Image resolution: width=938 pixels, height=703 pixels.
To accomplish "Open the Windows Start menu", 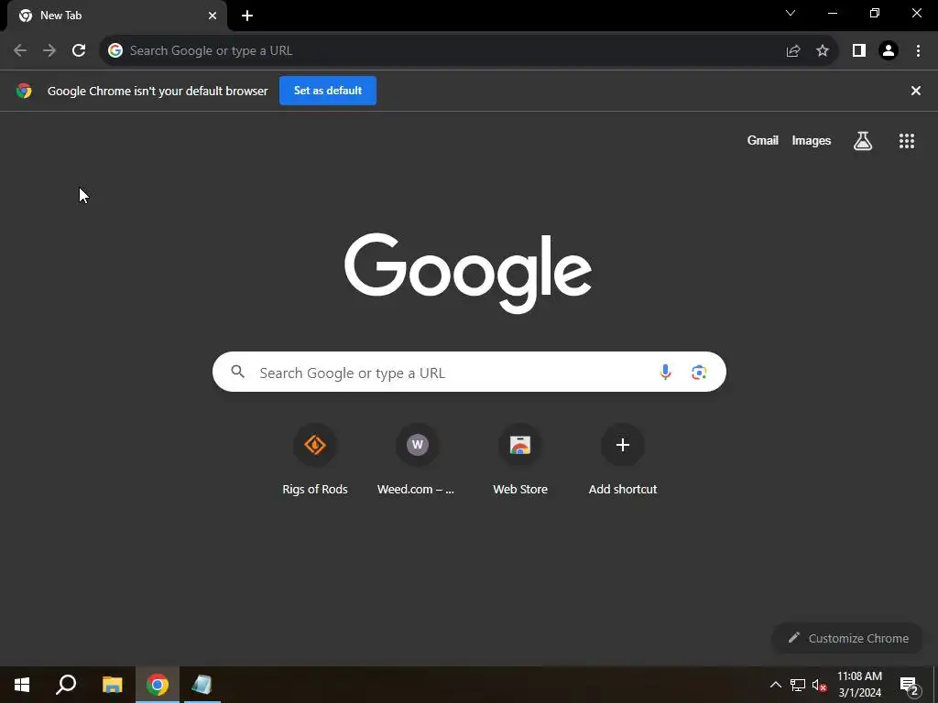I will pyautogui.click(x=22, y=685).
